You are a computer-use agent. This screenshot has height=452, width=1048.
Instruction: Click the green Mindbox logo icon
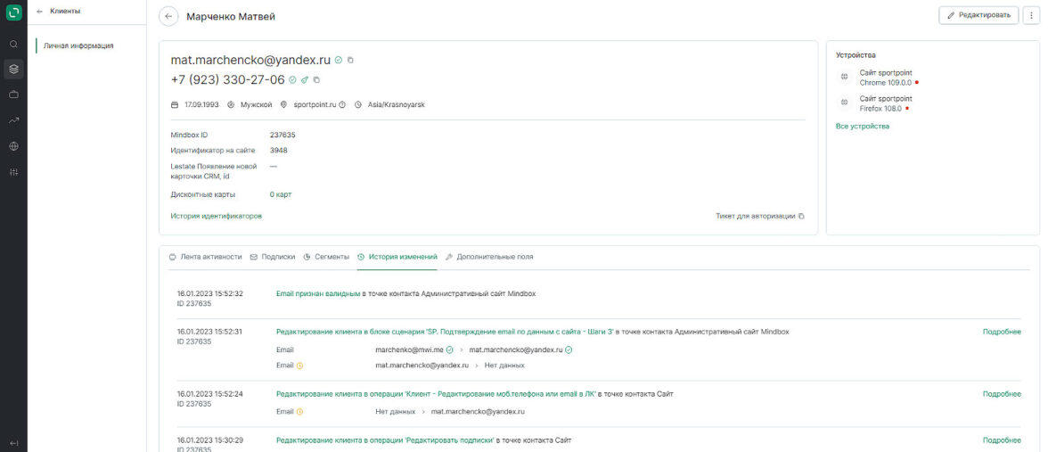13,13
